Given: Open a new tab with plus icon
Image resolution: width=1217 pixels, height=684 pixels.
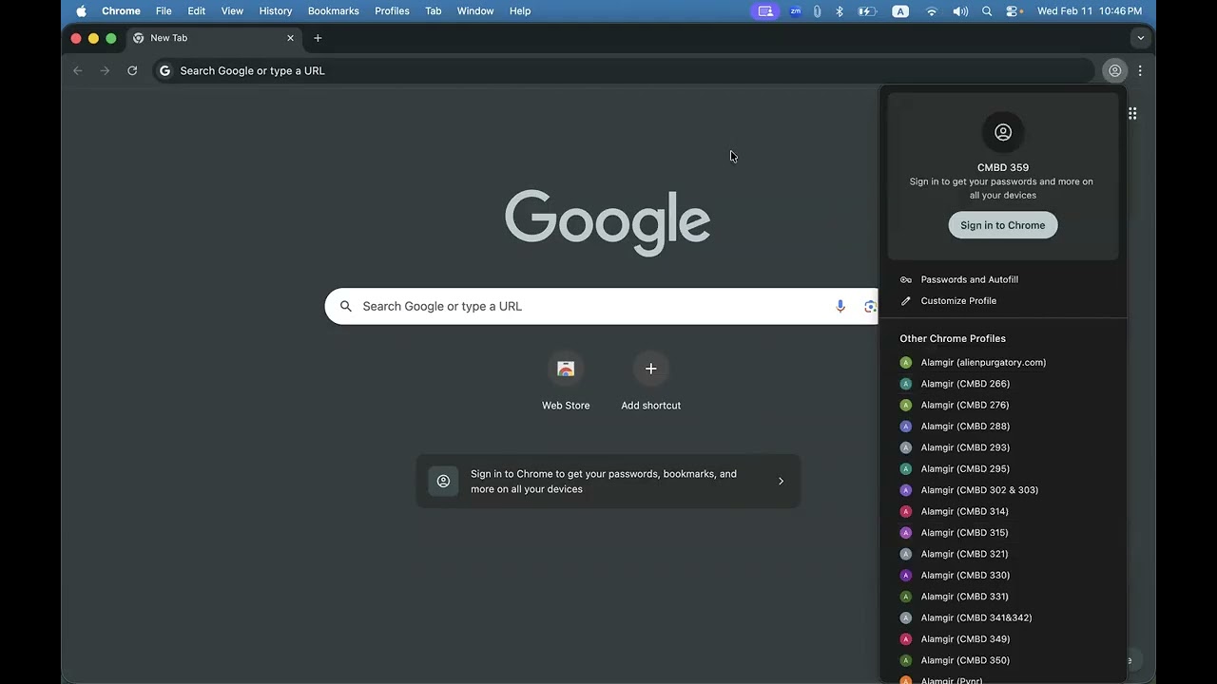Looking at the screenshot, I should [318, 38].
